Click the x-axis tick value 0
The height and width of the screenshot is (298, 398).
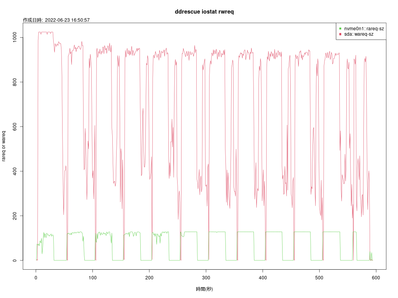[x=36, y=278]
